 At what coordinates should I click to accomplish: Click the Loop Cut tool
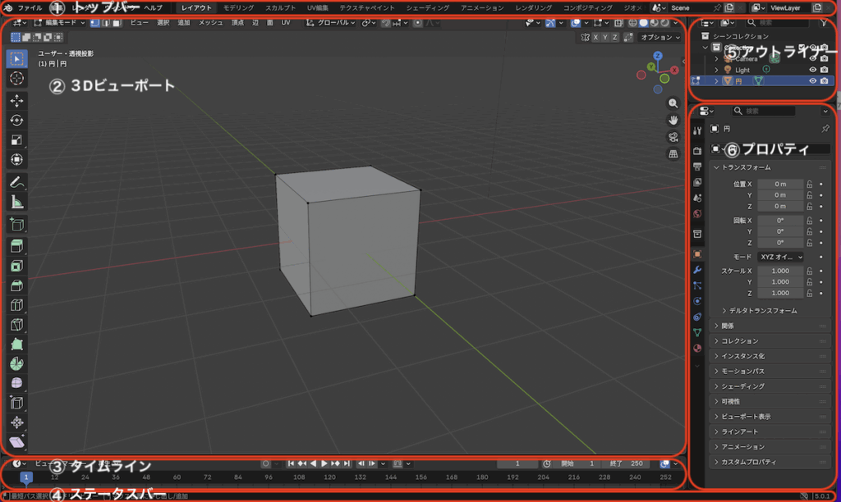[16, 305]
